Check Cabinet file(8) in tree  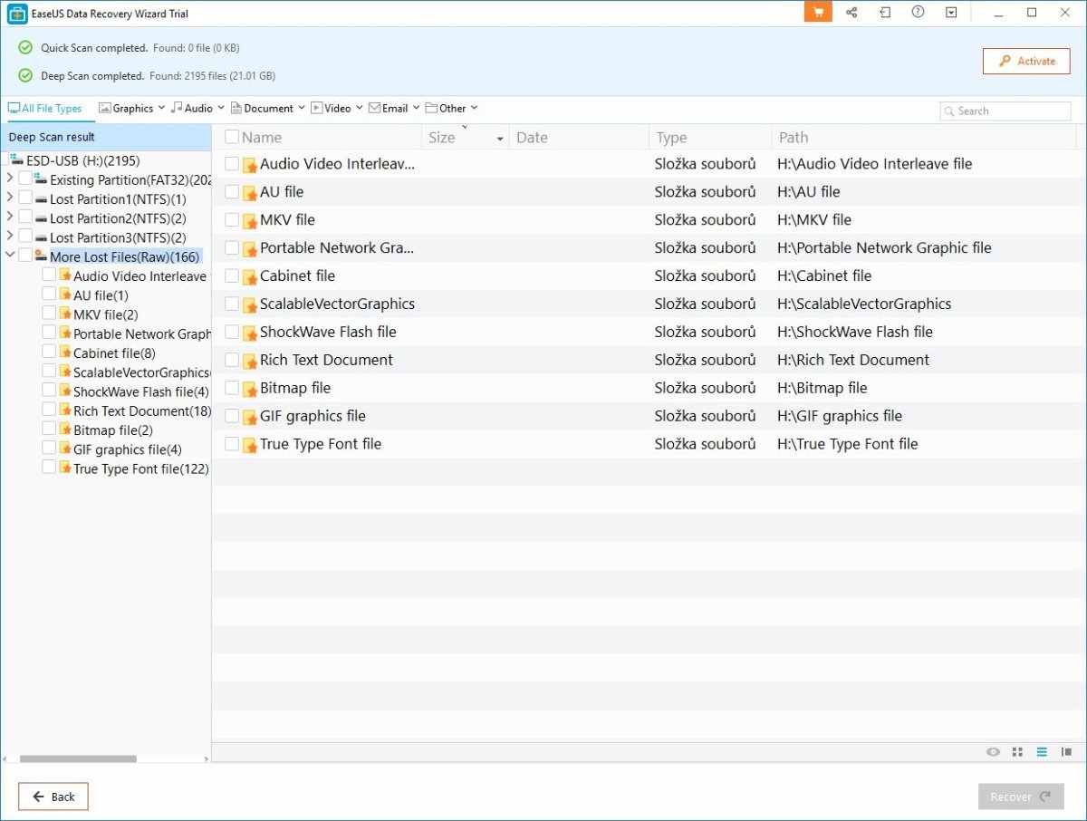coord(49,353)
